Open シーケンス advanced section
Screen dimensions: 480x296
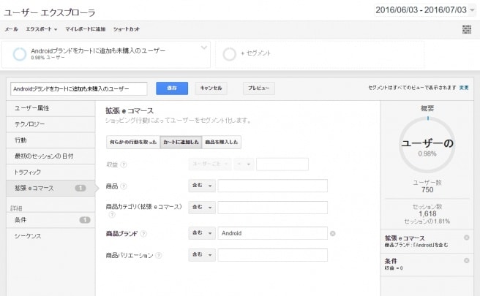pyautogui.click(x=50, y=236)
